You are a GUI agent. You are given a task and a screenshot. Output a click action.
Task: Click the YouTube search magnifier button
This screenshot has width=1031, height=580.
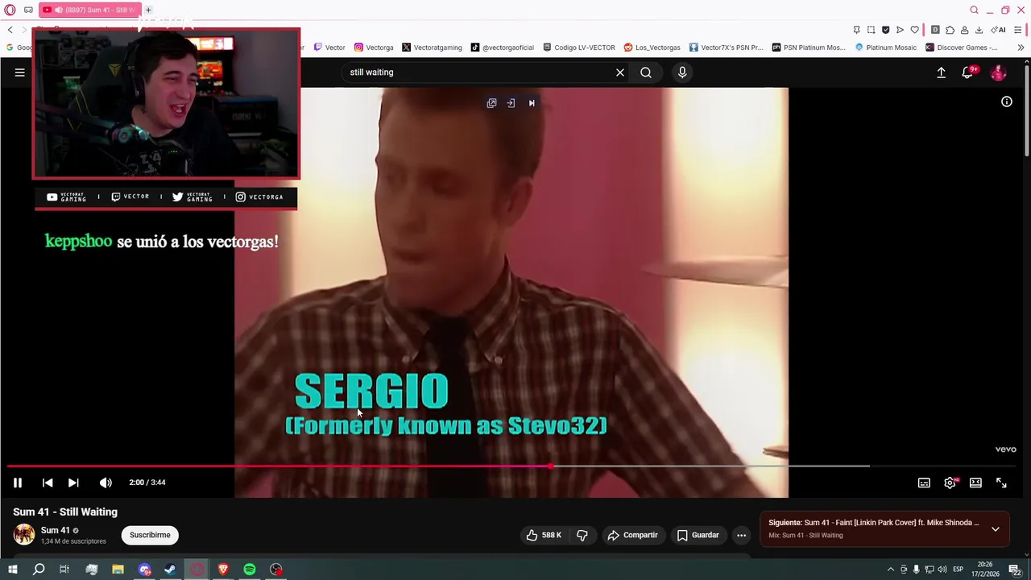click(x=646, y=72)
